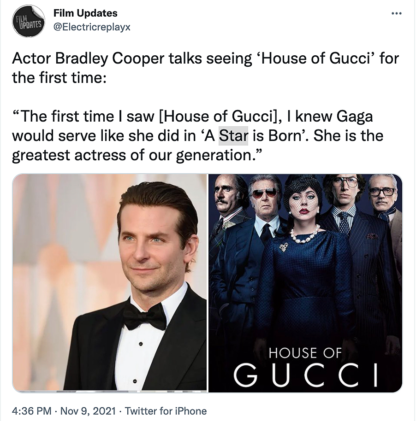Open the photo of man in tuxedo
Viewport: 416px width, 421px height.
click(109, 282)
